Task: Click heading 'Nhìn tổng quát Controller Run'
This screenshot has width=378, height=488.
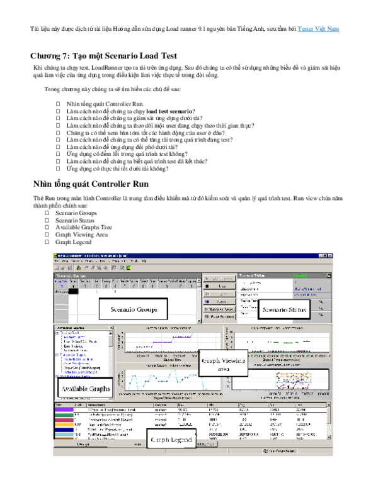Action: [x=91, y=184]
